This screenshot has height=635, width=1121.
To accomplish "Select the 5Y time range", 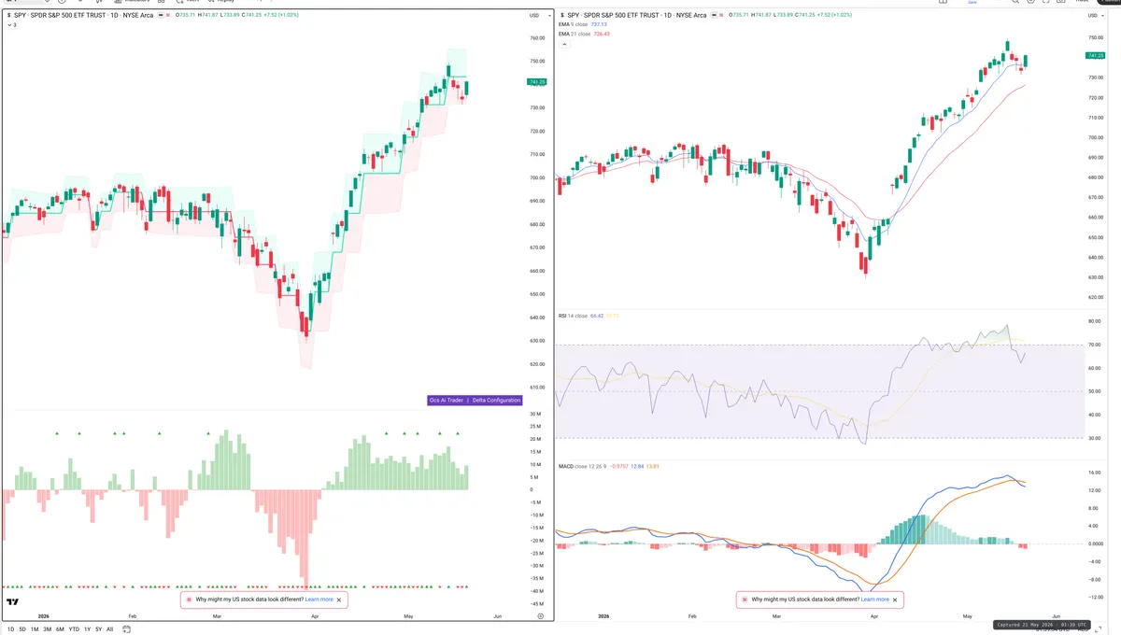I will pos(99,629).
